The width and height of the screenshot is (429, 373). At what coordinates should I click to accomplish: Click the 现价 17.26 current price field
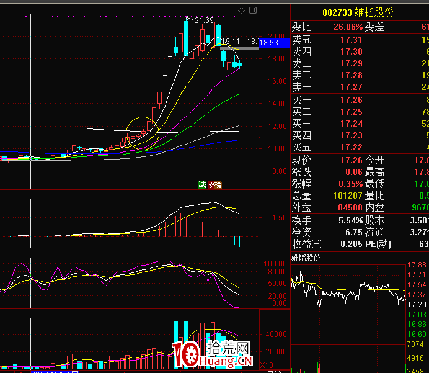[x=351, y=160]
